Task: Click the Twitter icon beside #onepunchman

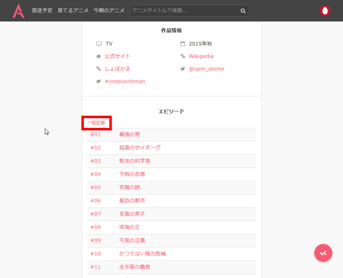Action: coord(99,81)
